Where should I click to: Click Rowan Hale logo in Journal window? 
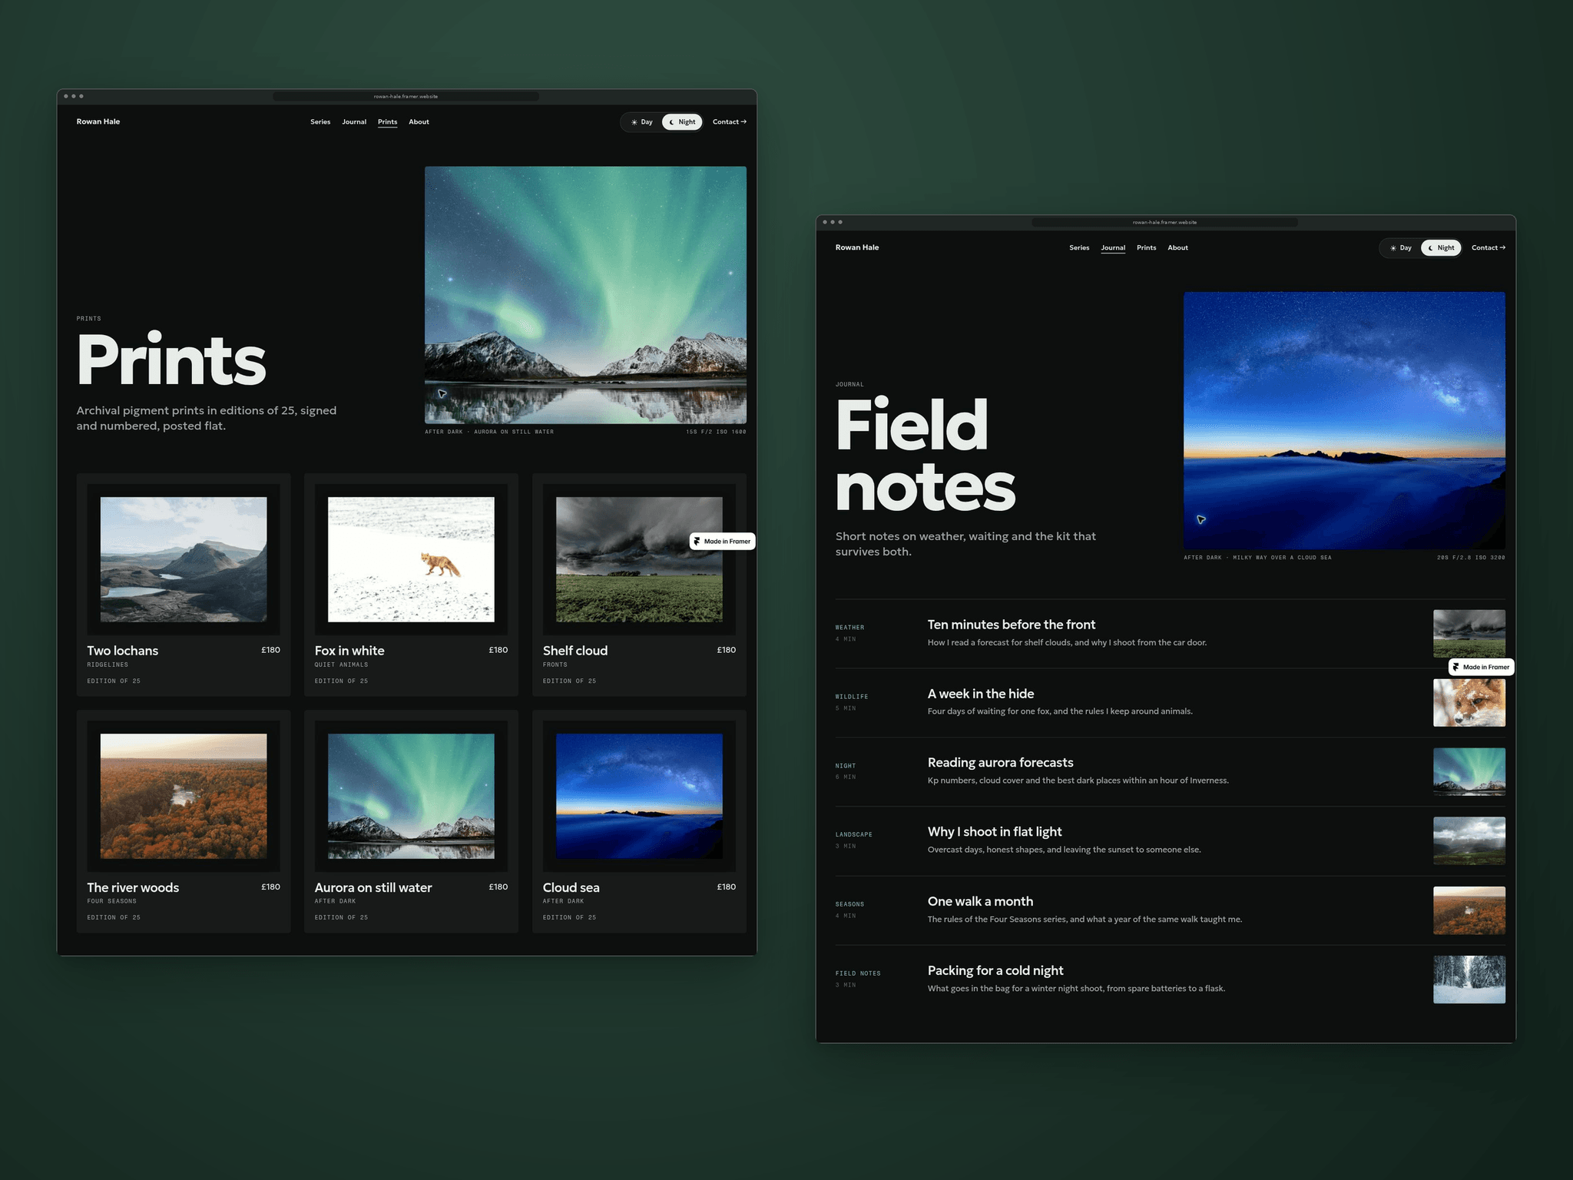pos(857,247)
